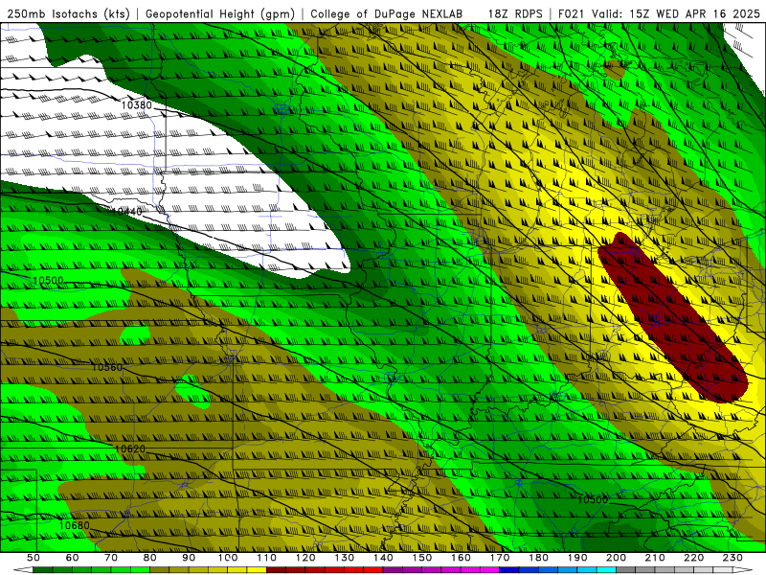Click the 70 colorbar tick label
The image size is (766, 575).
pyautogui.click(x=111, y=558)
